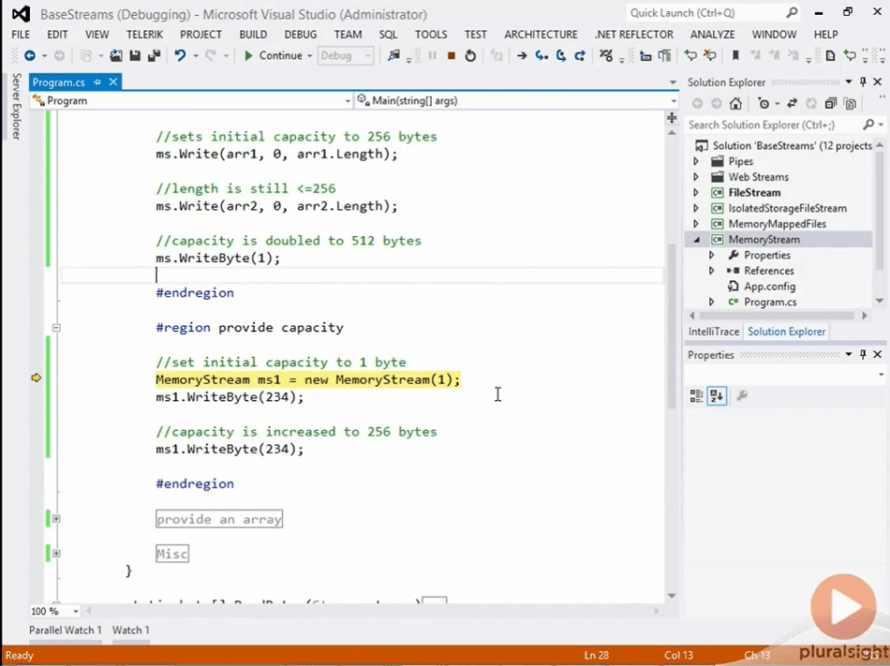Click the Home icon in Solution Explorer
Viewport: 890px width, 666px height.
click(735, 103)
